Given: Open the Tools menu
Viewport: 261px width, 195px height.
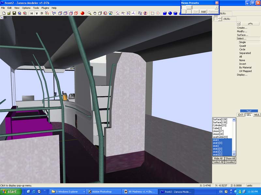Looking at the screenshot, I should coord(36,8).
